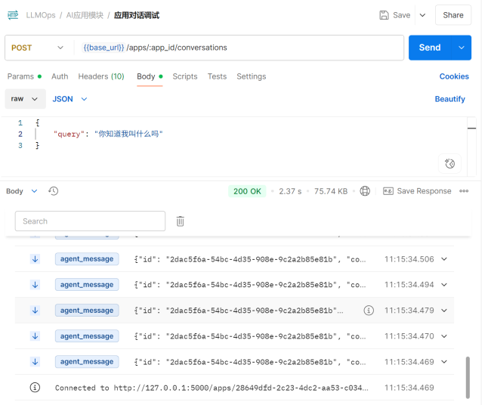Click the message Search field
Image resolution: width=491 pixels, height=405 pixels.
click(x=90, y=221)
